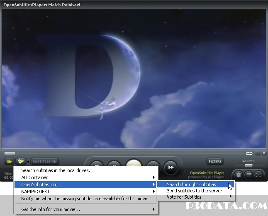Open the playlist icon

pyautogui.click(x=249, y=175)
